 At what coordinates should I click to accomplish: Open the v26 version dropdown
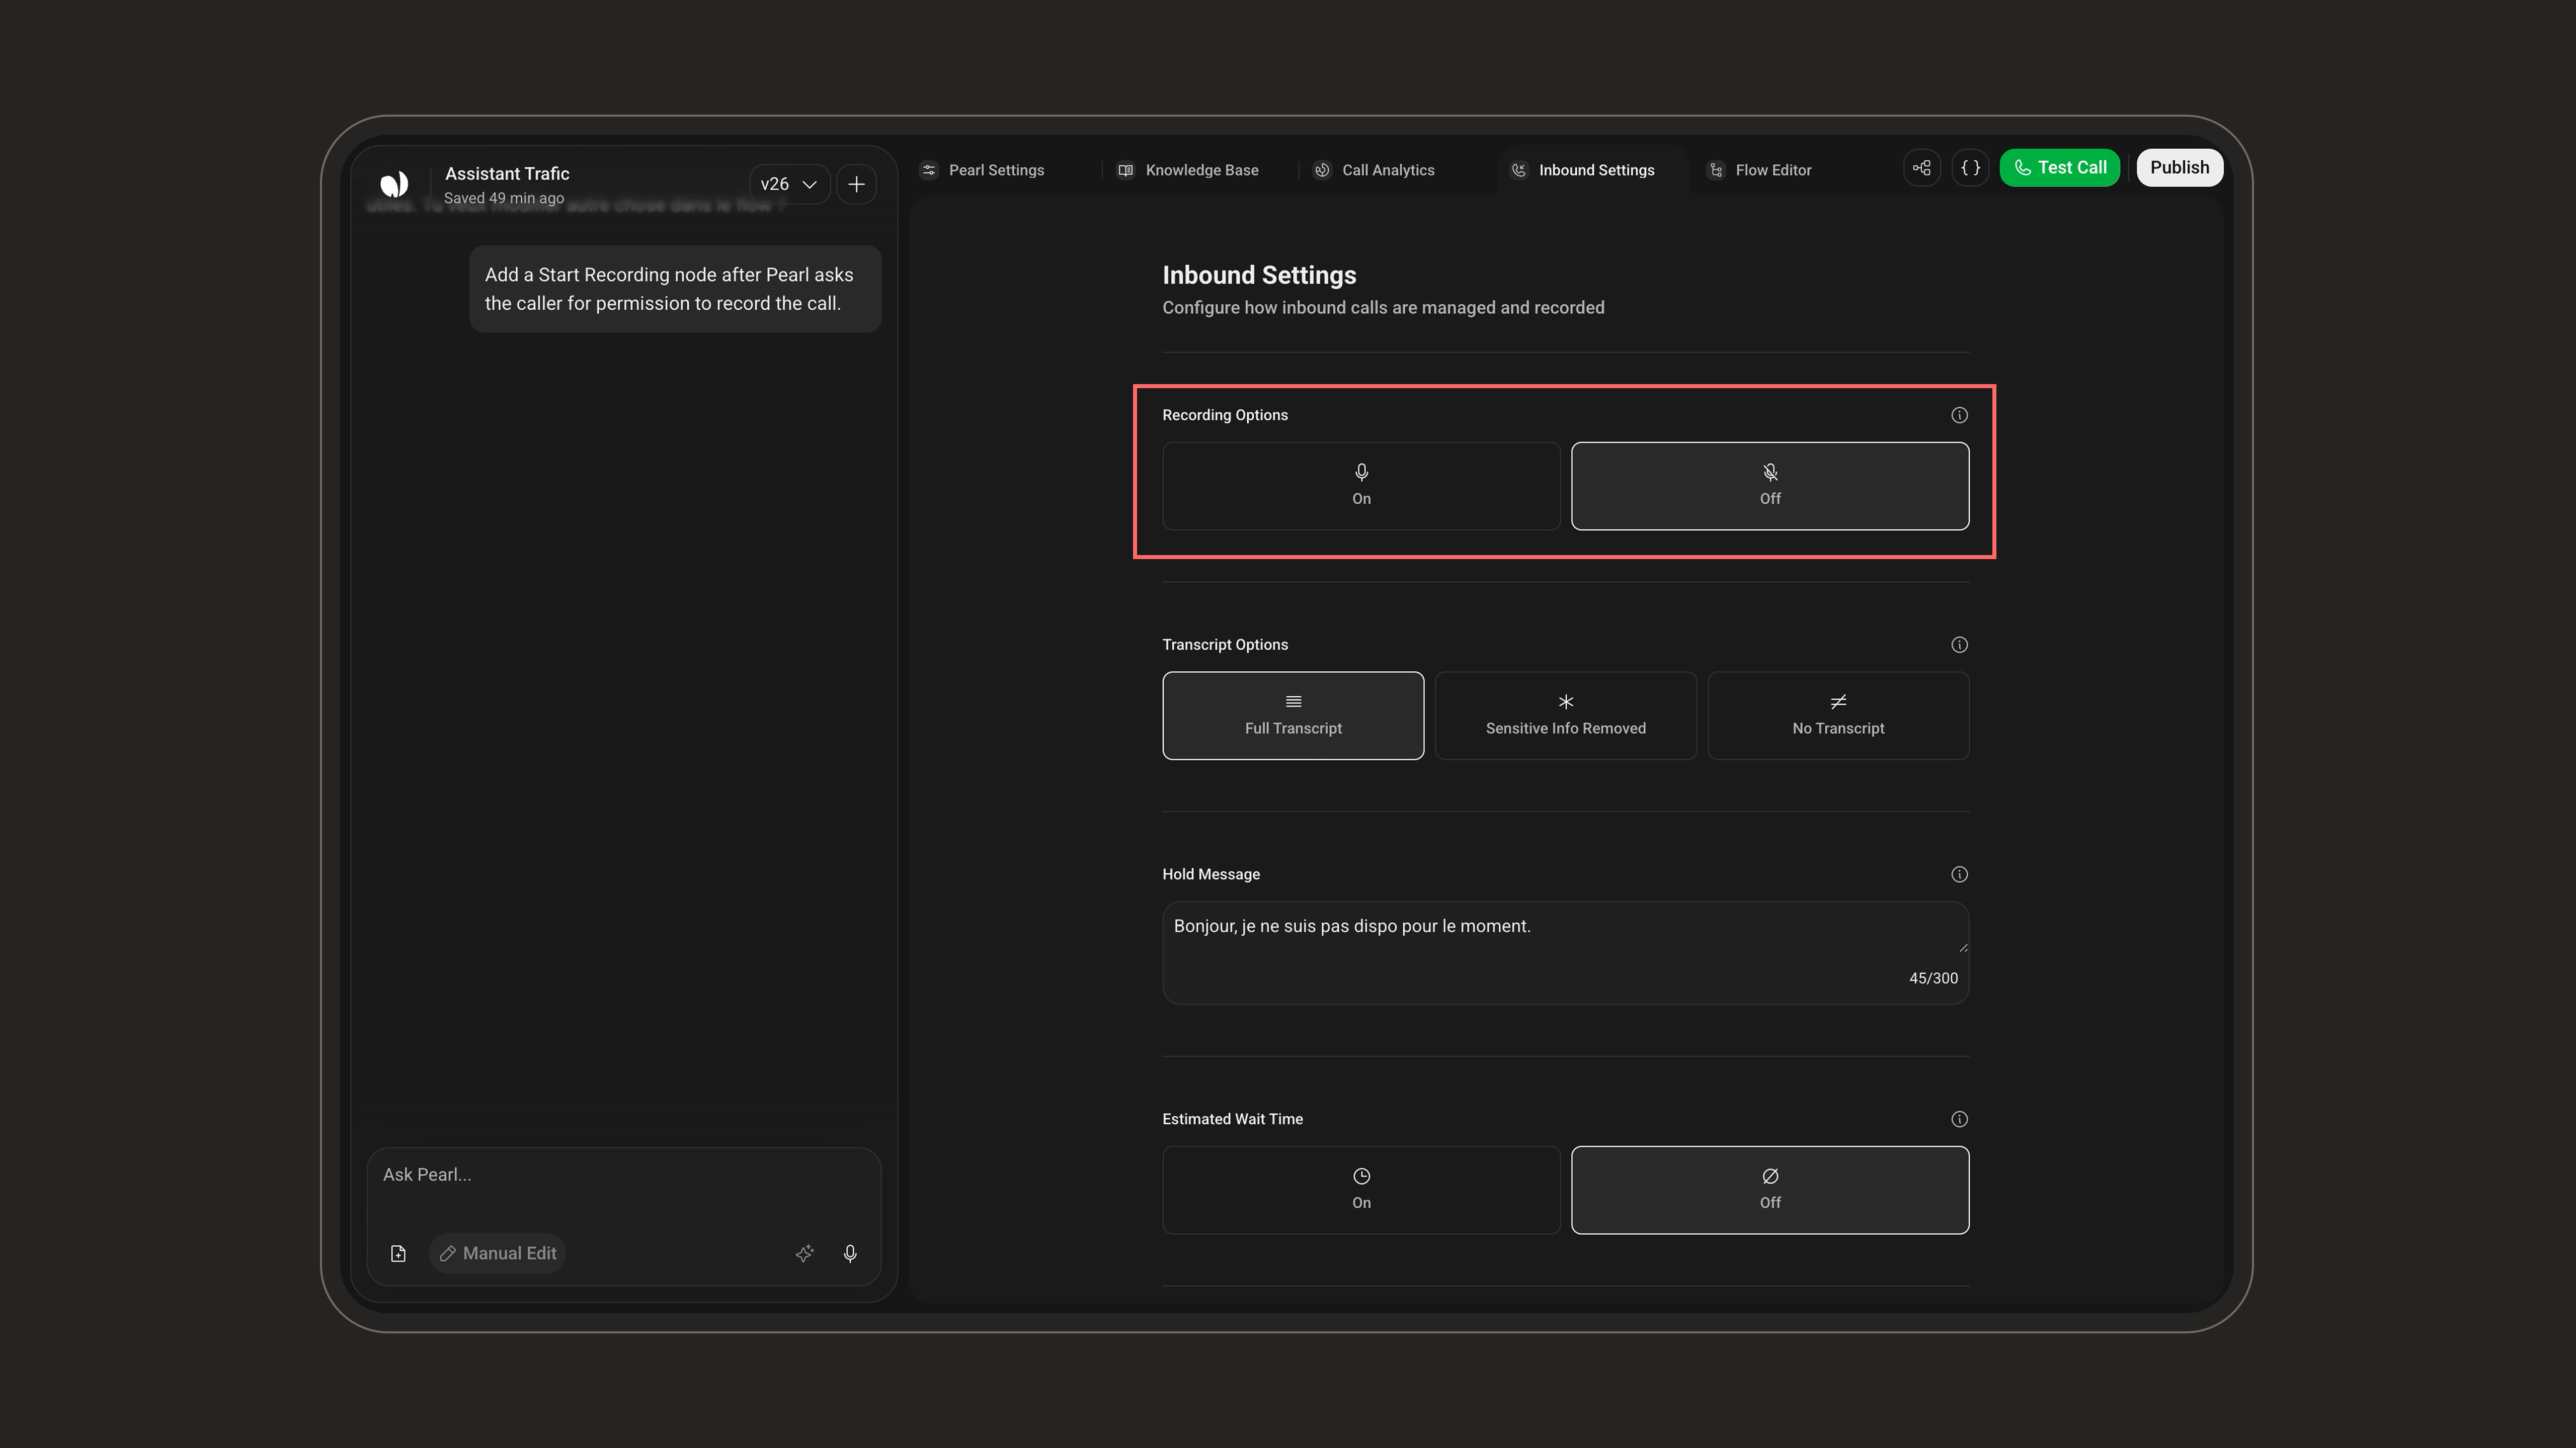[x=789, y=184]
